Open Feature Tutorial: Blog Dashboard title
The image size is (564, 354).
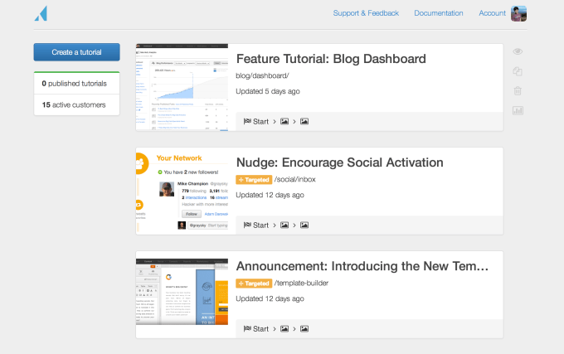pos(331,59)
